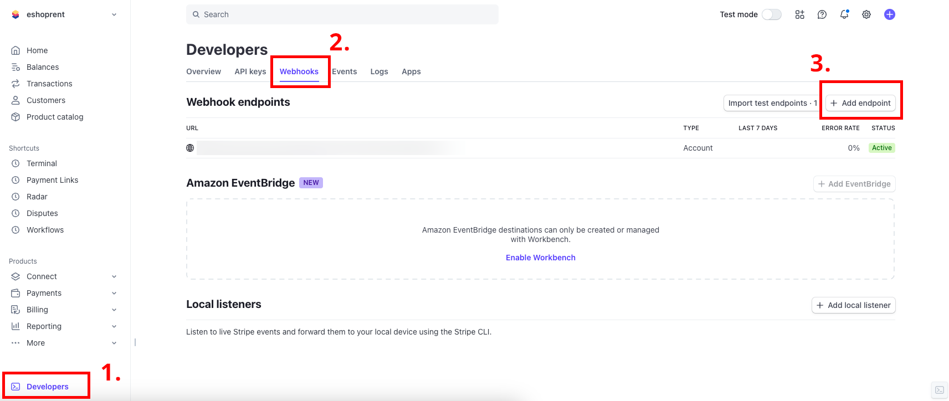Screen dimensions: 949x401
Task: Open the terminal icon at bottom right
Action: pos(940,390)
